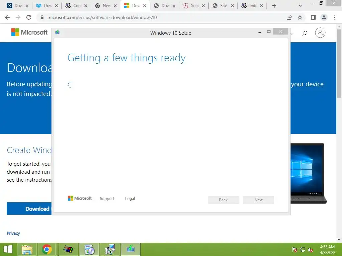Open the Windows Start button
This screenshot has height=256, width=342.
(x=8, y=249)
